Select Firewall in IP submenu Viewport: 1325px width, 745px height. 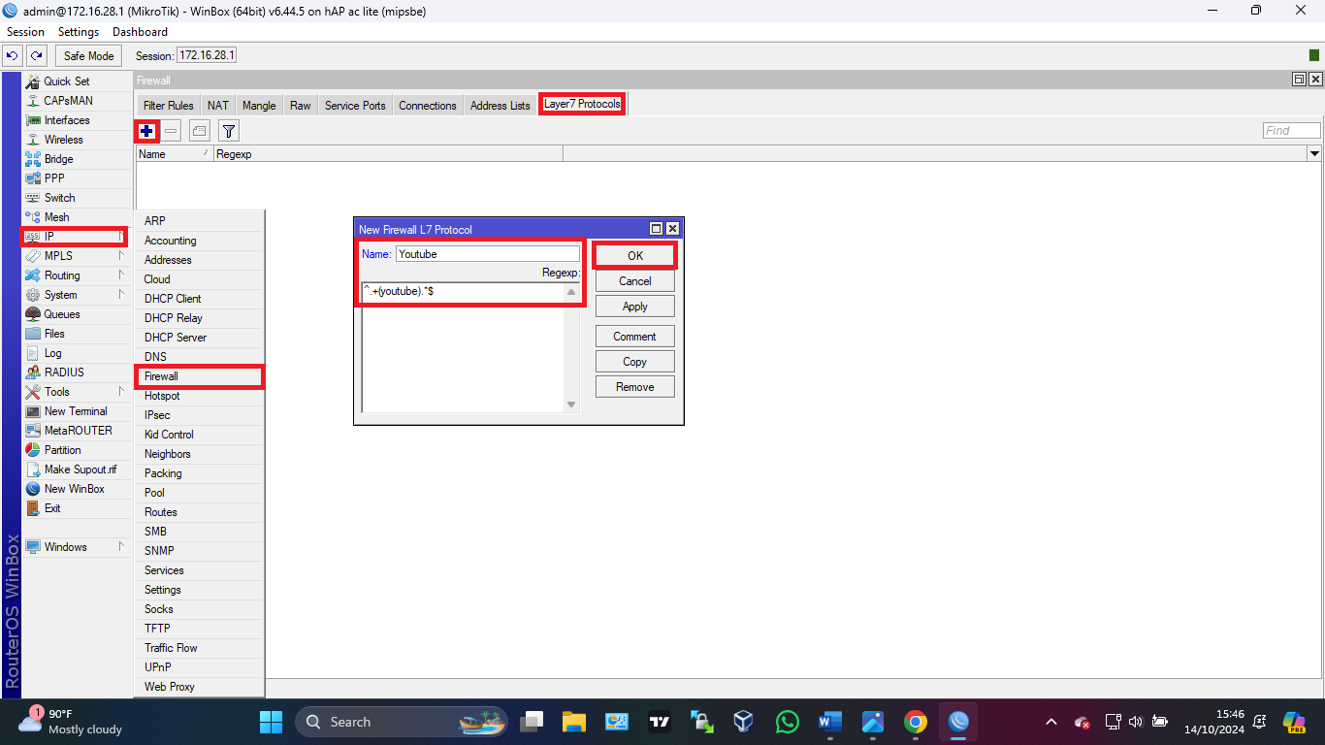coord(199,376)
